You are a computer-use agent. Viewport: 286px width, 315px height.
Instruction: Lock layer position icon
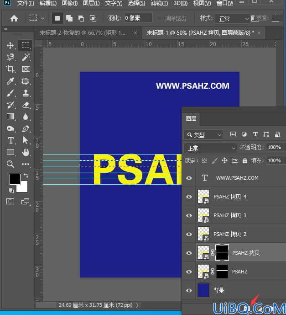tap(224, 160)
